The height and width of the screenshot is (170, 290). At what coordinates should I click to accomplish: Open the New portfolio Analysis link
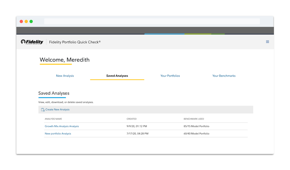tap(58, 134)
